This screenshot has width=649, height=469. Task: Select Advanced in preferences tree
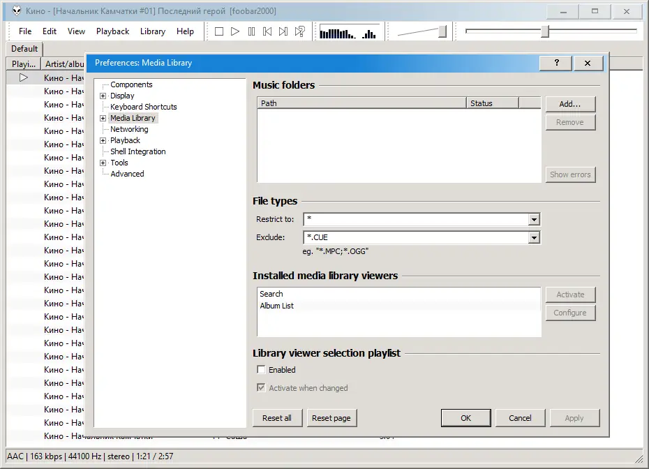(127, 174)
